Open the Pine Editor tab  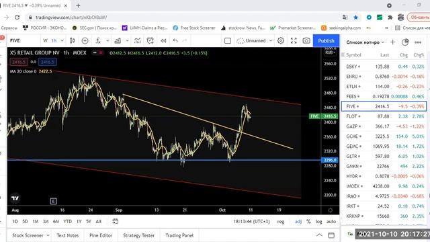point(101,235)
